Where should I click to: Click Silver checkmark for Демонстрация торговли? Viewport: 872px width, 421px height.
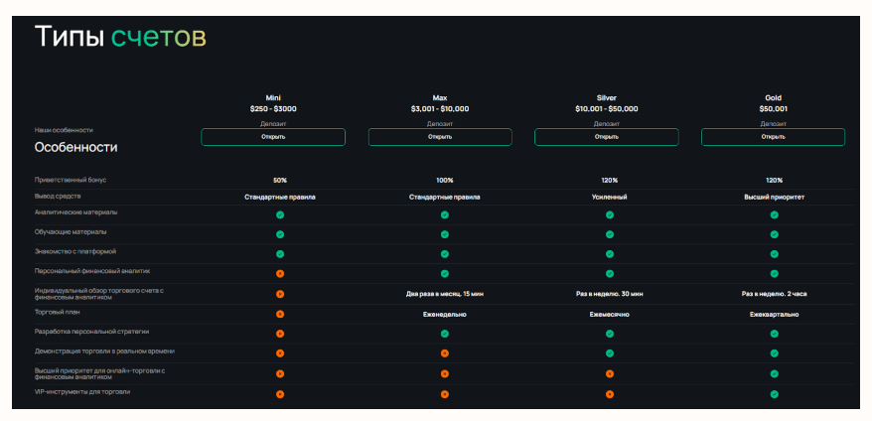(610, 353)
